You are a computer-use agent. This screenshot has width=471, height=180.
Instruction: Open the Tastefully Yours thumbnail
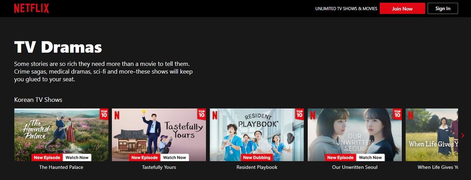click(x=159, y=135)
